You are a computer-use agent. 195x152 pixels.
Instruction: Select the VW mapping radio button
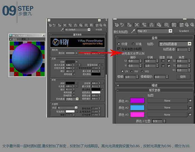131,71
